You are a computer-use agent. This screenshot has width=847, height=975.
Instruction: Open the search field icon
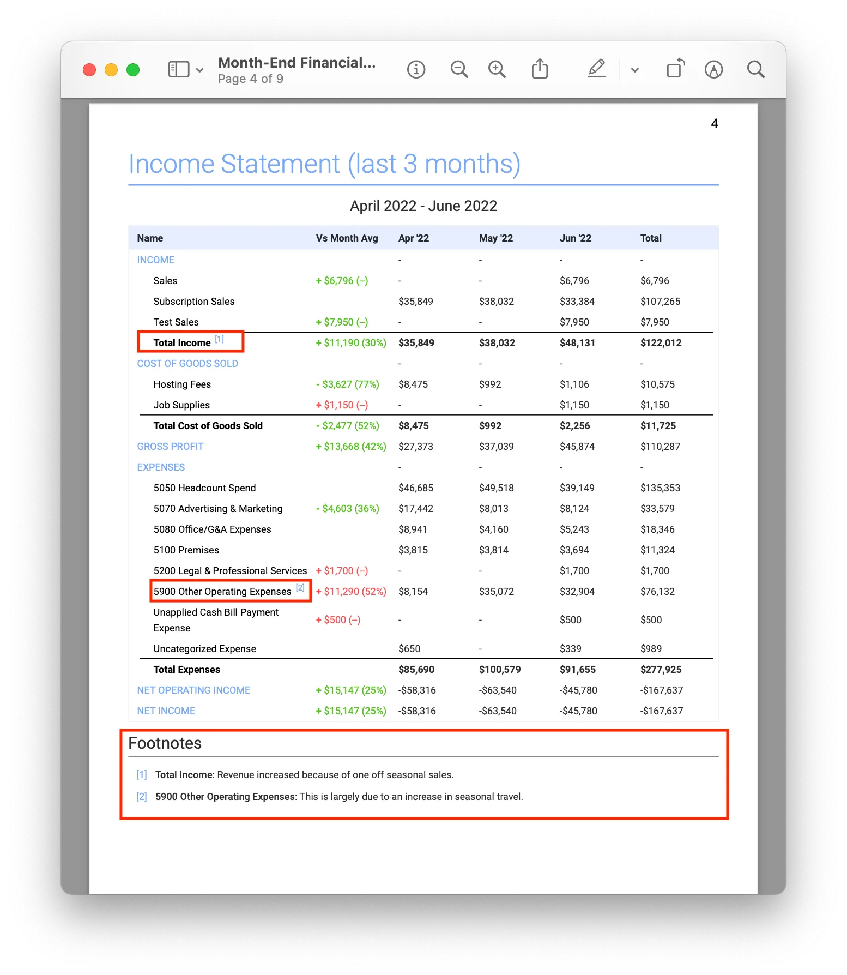[x=755, y=69]
